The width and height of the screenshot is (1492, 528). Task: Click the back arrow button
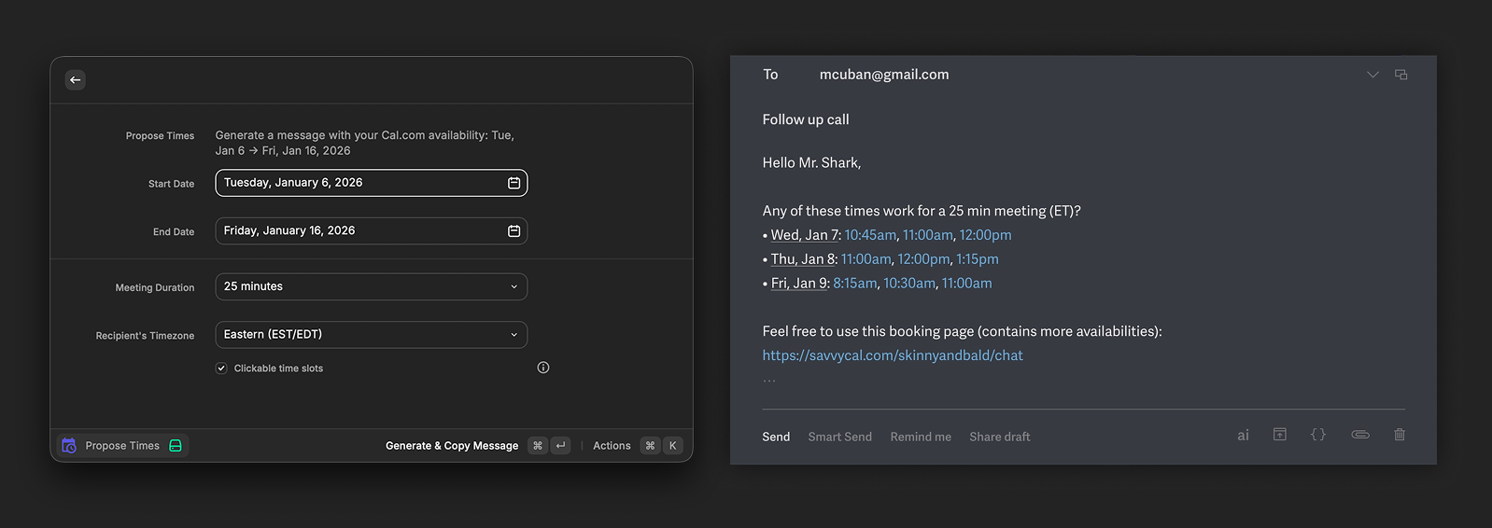[x=76, y=80]
